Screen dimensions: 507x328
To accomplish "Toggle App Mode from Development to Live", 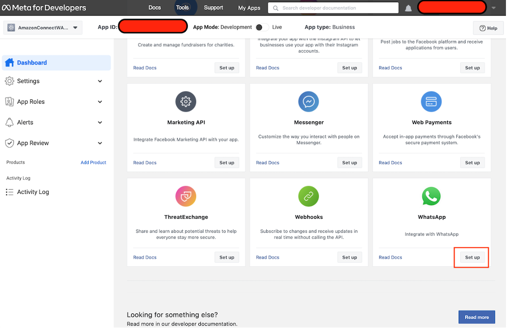I will click(x=262, y=27).
